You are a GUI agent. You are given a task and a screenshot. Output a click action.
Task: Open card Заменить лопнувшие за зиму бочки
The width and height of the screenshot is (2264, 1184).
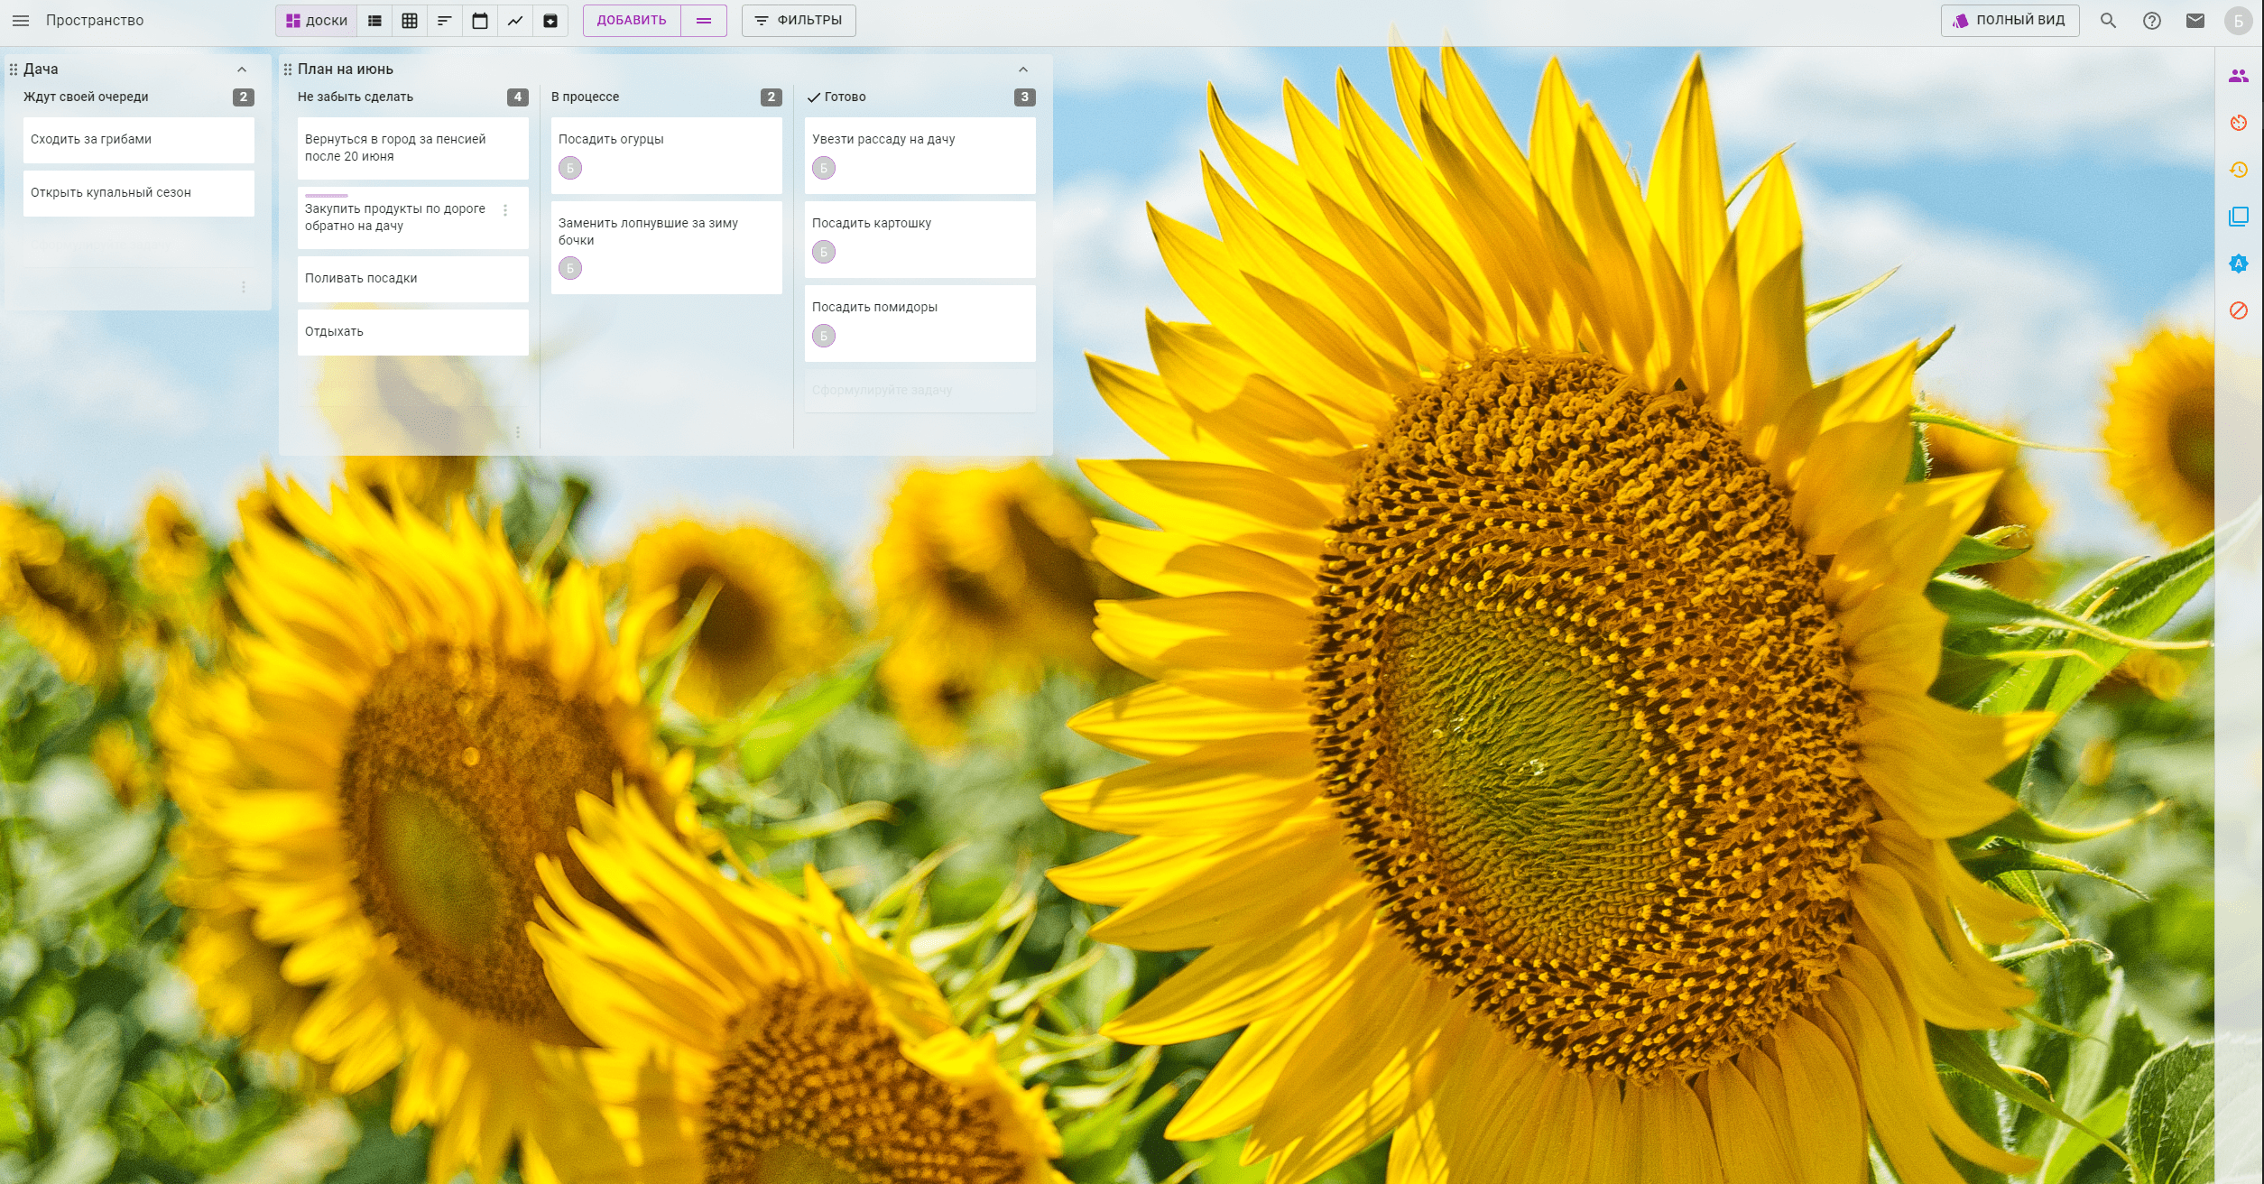(x=667, y=247)
